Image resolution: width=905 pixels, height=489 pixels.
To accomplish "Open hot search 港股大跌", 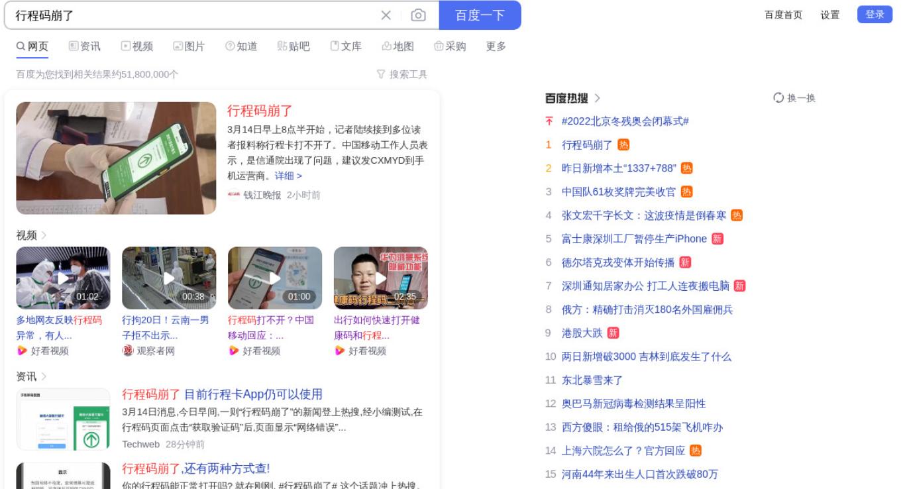I will point(582,333).
